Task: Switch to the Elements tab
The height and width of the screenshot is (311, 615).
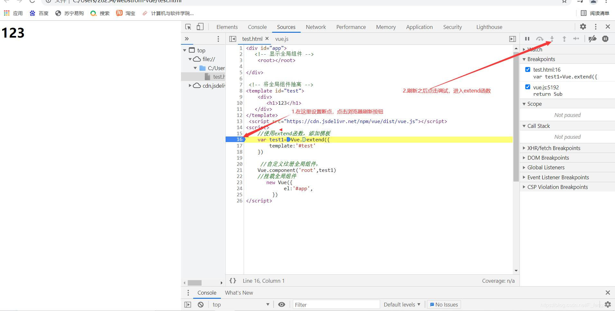Action: 227,27
